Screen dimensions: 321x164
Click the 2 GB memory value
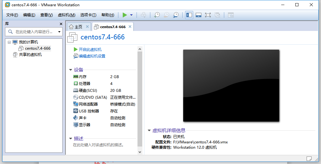(x=114, y=77)
